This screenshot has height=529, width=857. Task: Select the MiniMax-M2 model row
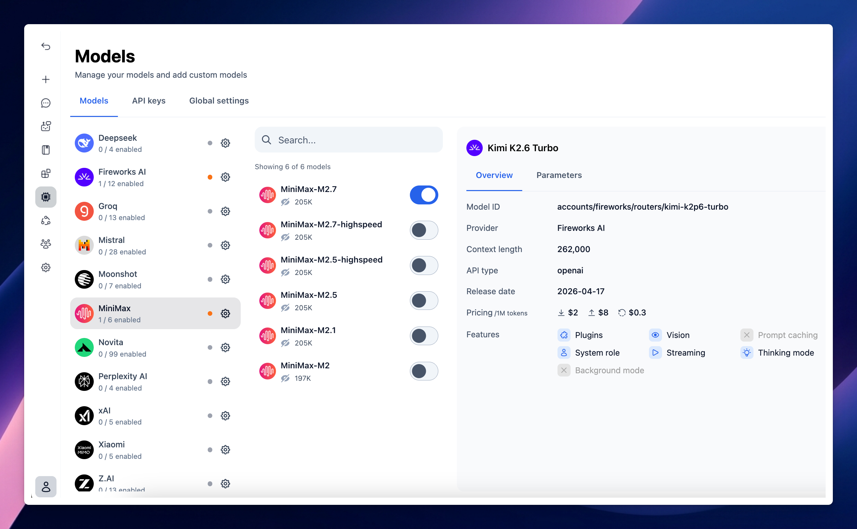(348, 371)
